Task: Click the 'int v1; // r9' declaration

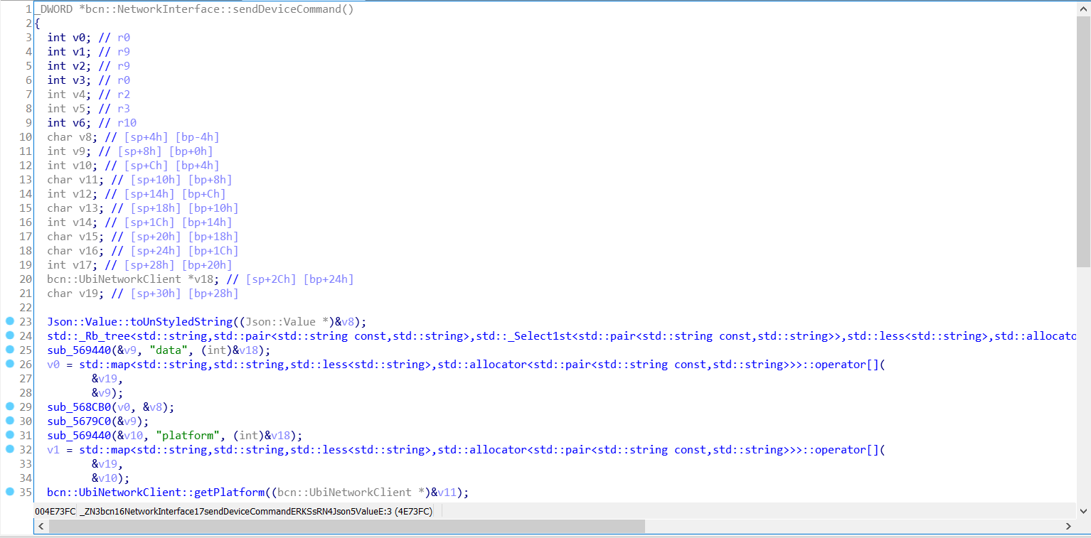Action: [x=89, y=52]
